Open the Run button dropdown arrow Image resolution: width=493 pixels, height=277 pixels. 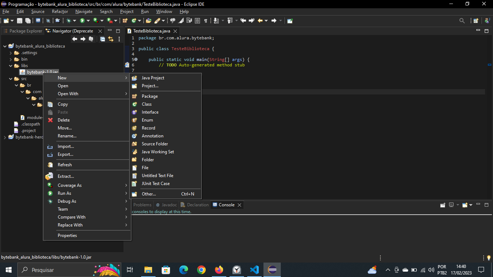pyautogui.click(x=88, y=21)
